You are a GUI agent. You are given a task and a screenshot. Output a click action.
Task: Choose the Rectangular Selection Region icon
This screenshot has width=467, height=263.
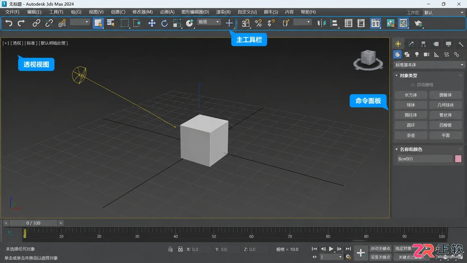point(125,23)
